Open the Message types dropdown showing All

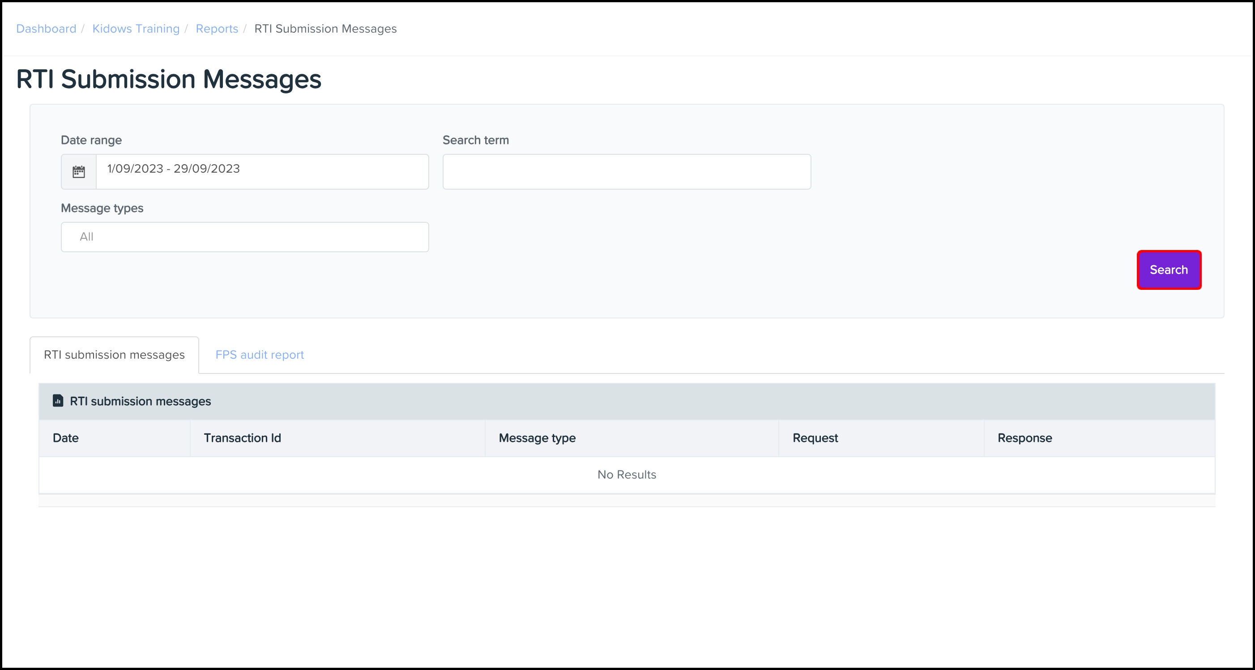[244, 237]
